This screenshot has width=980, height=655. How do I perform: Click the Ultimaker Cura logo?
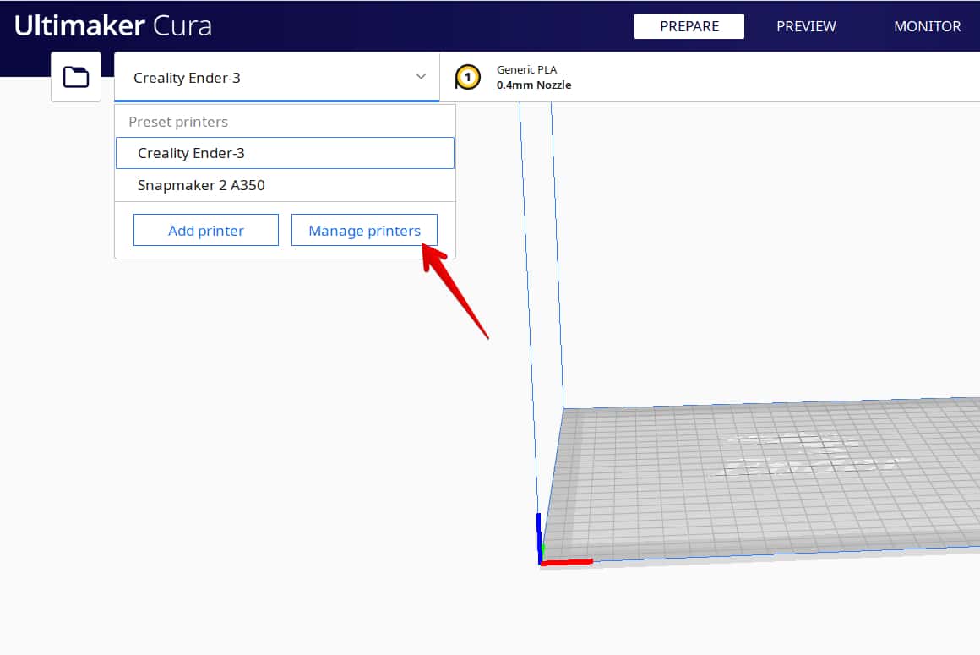click(x=113, y=25)
